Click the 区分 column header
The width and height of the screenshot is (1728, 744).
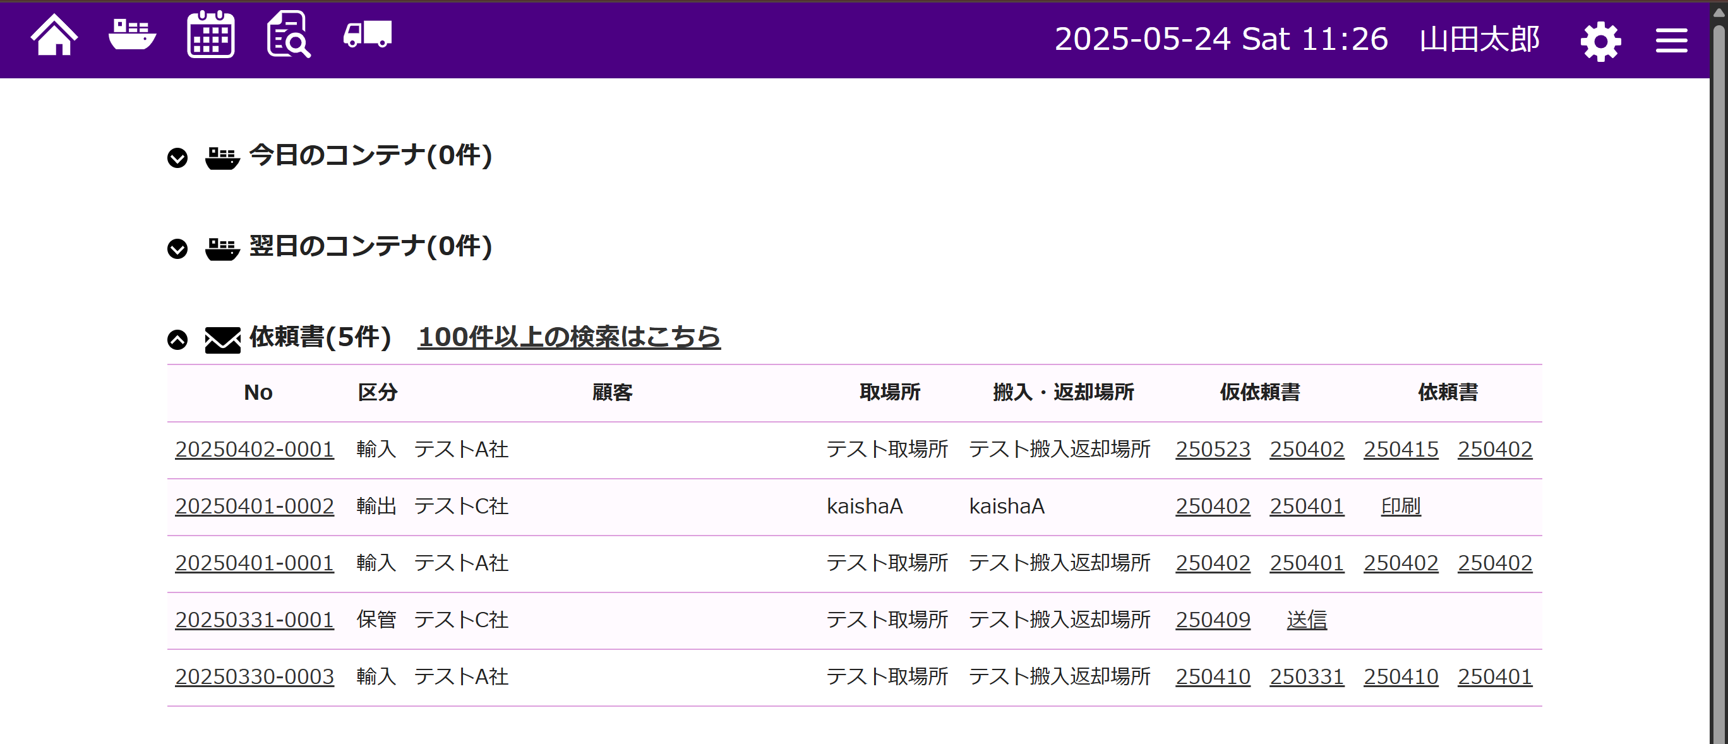coord(378,392)
